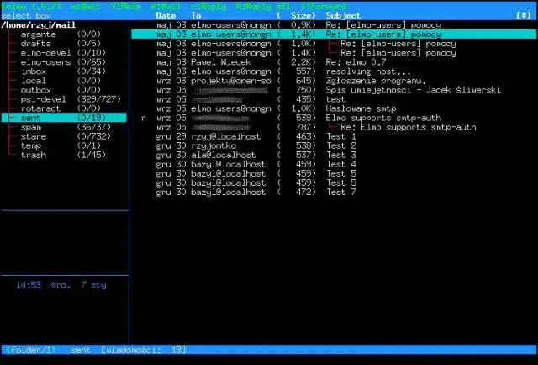538x365 pixels.
Task: Click the '(folder/1)' status bar entry
Action: (31, 350)
